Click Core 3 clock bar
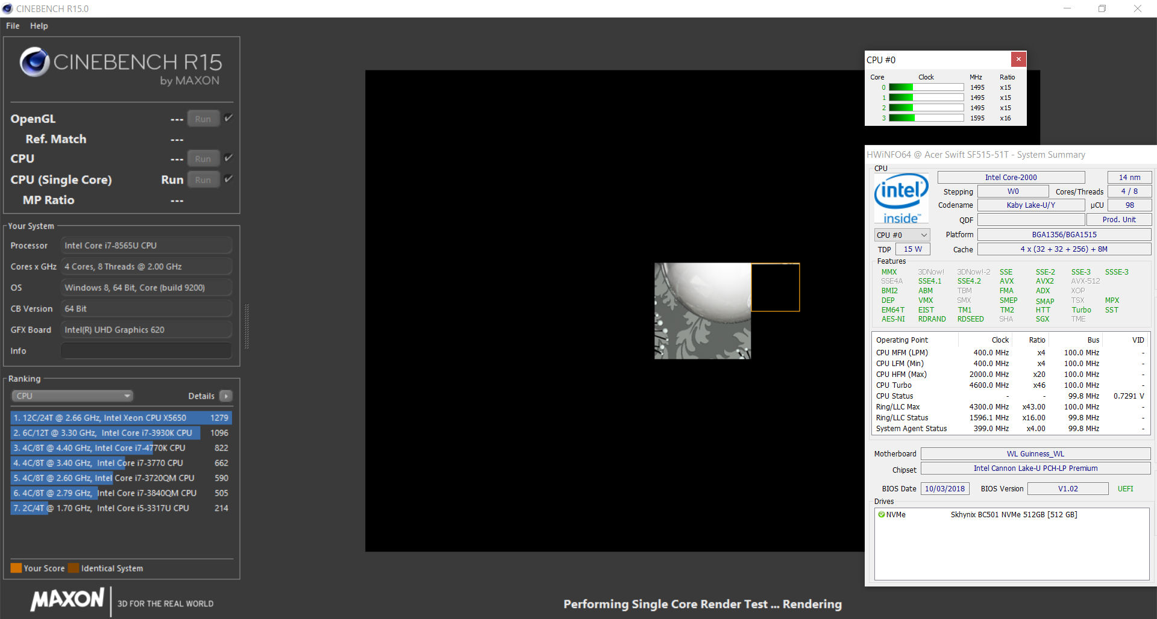Image resolution: width=1157 pixels, height=619 pixels. tap(926, 118)
